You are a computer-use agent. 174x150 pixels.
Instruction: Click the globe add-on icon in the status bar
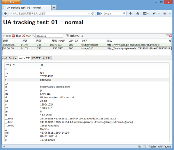point(140,147)
